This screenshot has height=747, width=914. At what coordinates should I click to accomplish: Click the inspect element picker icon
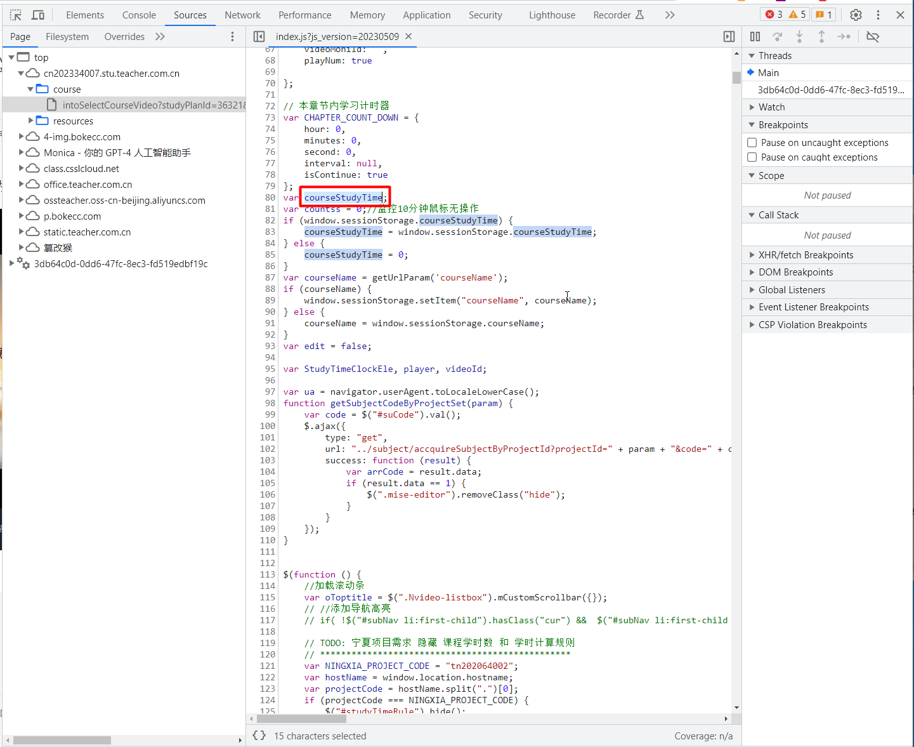point(16,15)
